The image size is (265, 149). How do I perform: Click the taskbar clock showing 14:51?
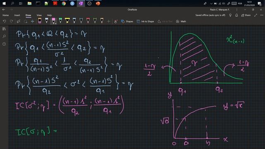249,3
